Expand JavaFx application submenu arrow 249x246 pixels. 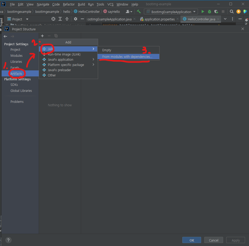pos(93,59)
